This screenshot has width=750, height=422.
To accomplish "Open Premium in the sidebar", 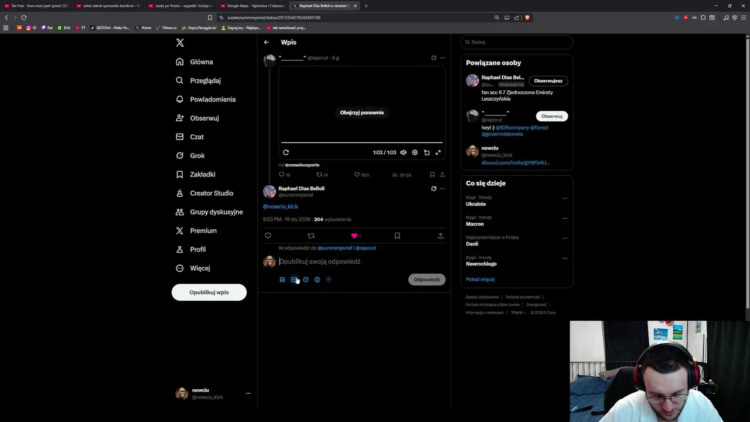I will coord(196,230).
